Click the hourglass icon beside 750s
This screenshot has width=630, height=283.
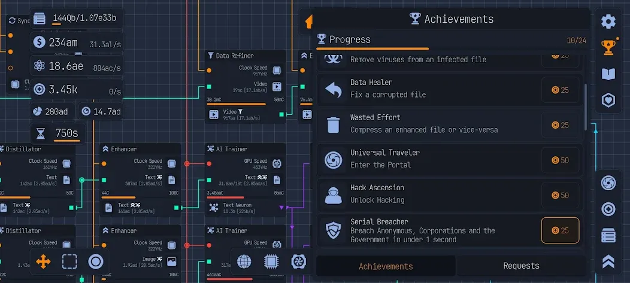(41, 134)
